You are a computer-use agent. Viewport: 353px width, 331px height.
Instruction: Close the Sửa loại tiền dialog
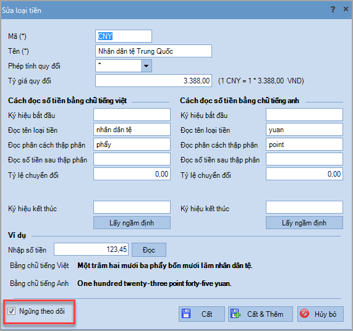coord(346,9)
